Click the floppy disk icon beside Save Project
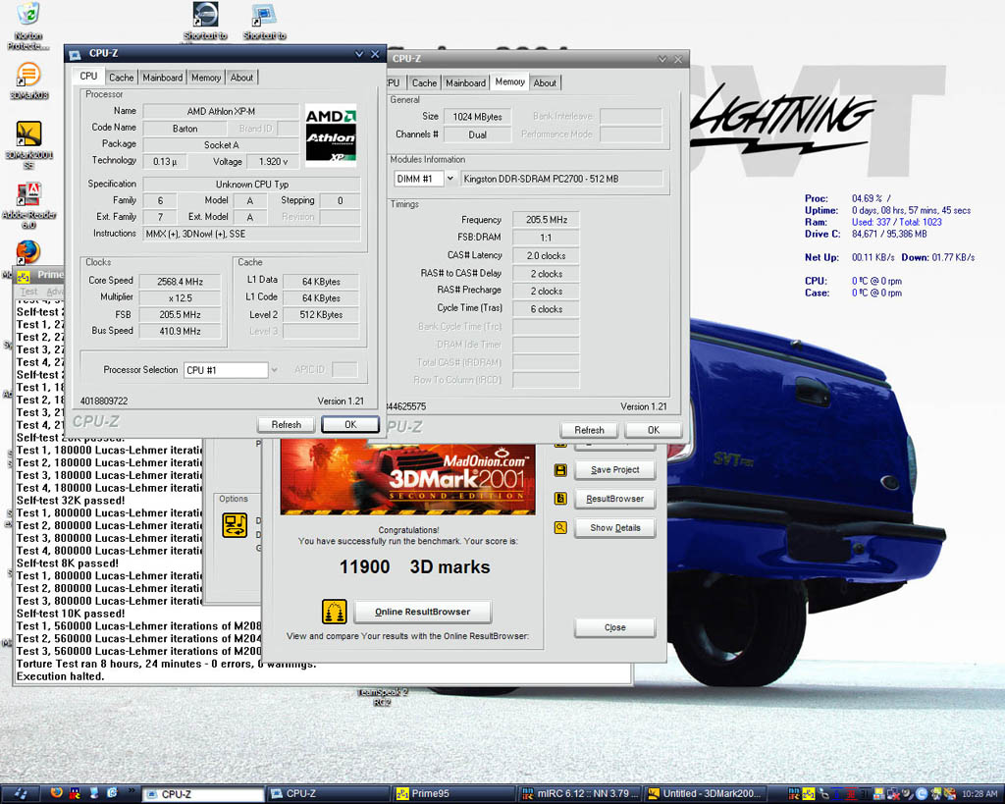This screenshot has height=804, width=1005. click(x=560, y=470)
